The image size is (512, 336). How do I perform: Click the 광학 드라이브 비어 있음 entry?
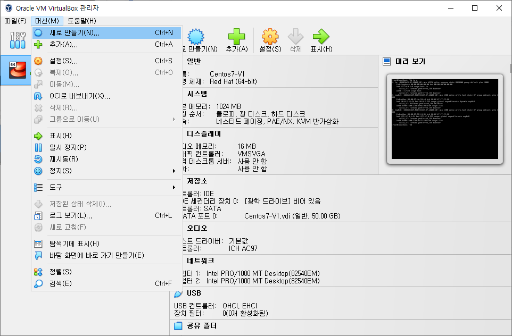[x=283, y=201]
